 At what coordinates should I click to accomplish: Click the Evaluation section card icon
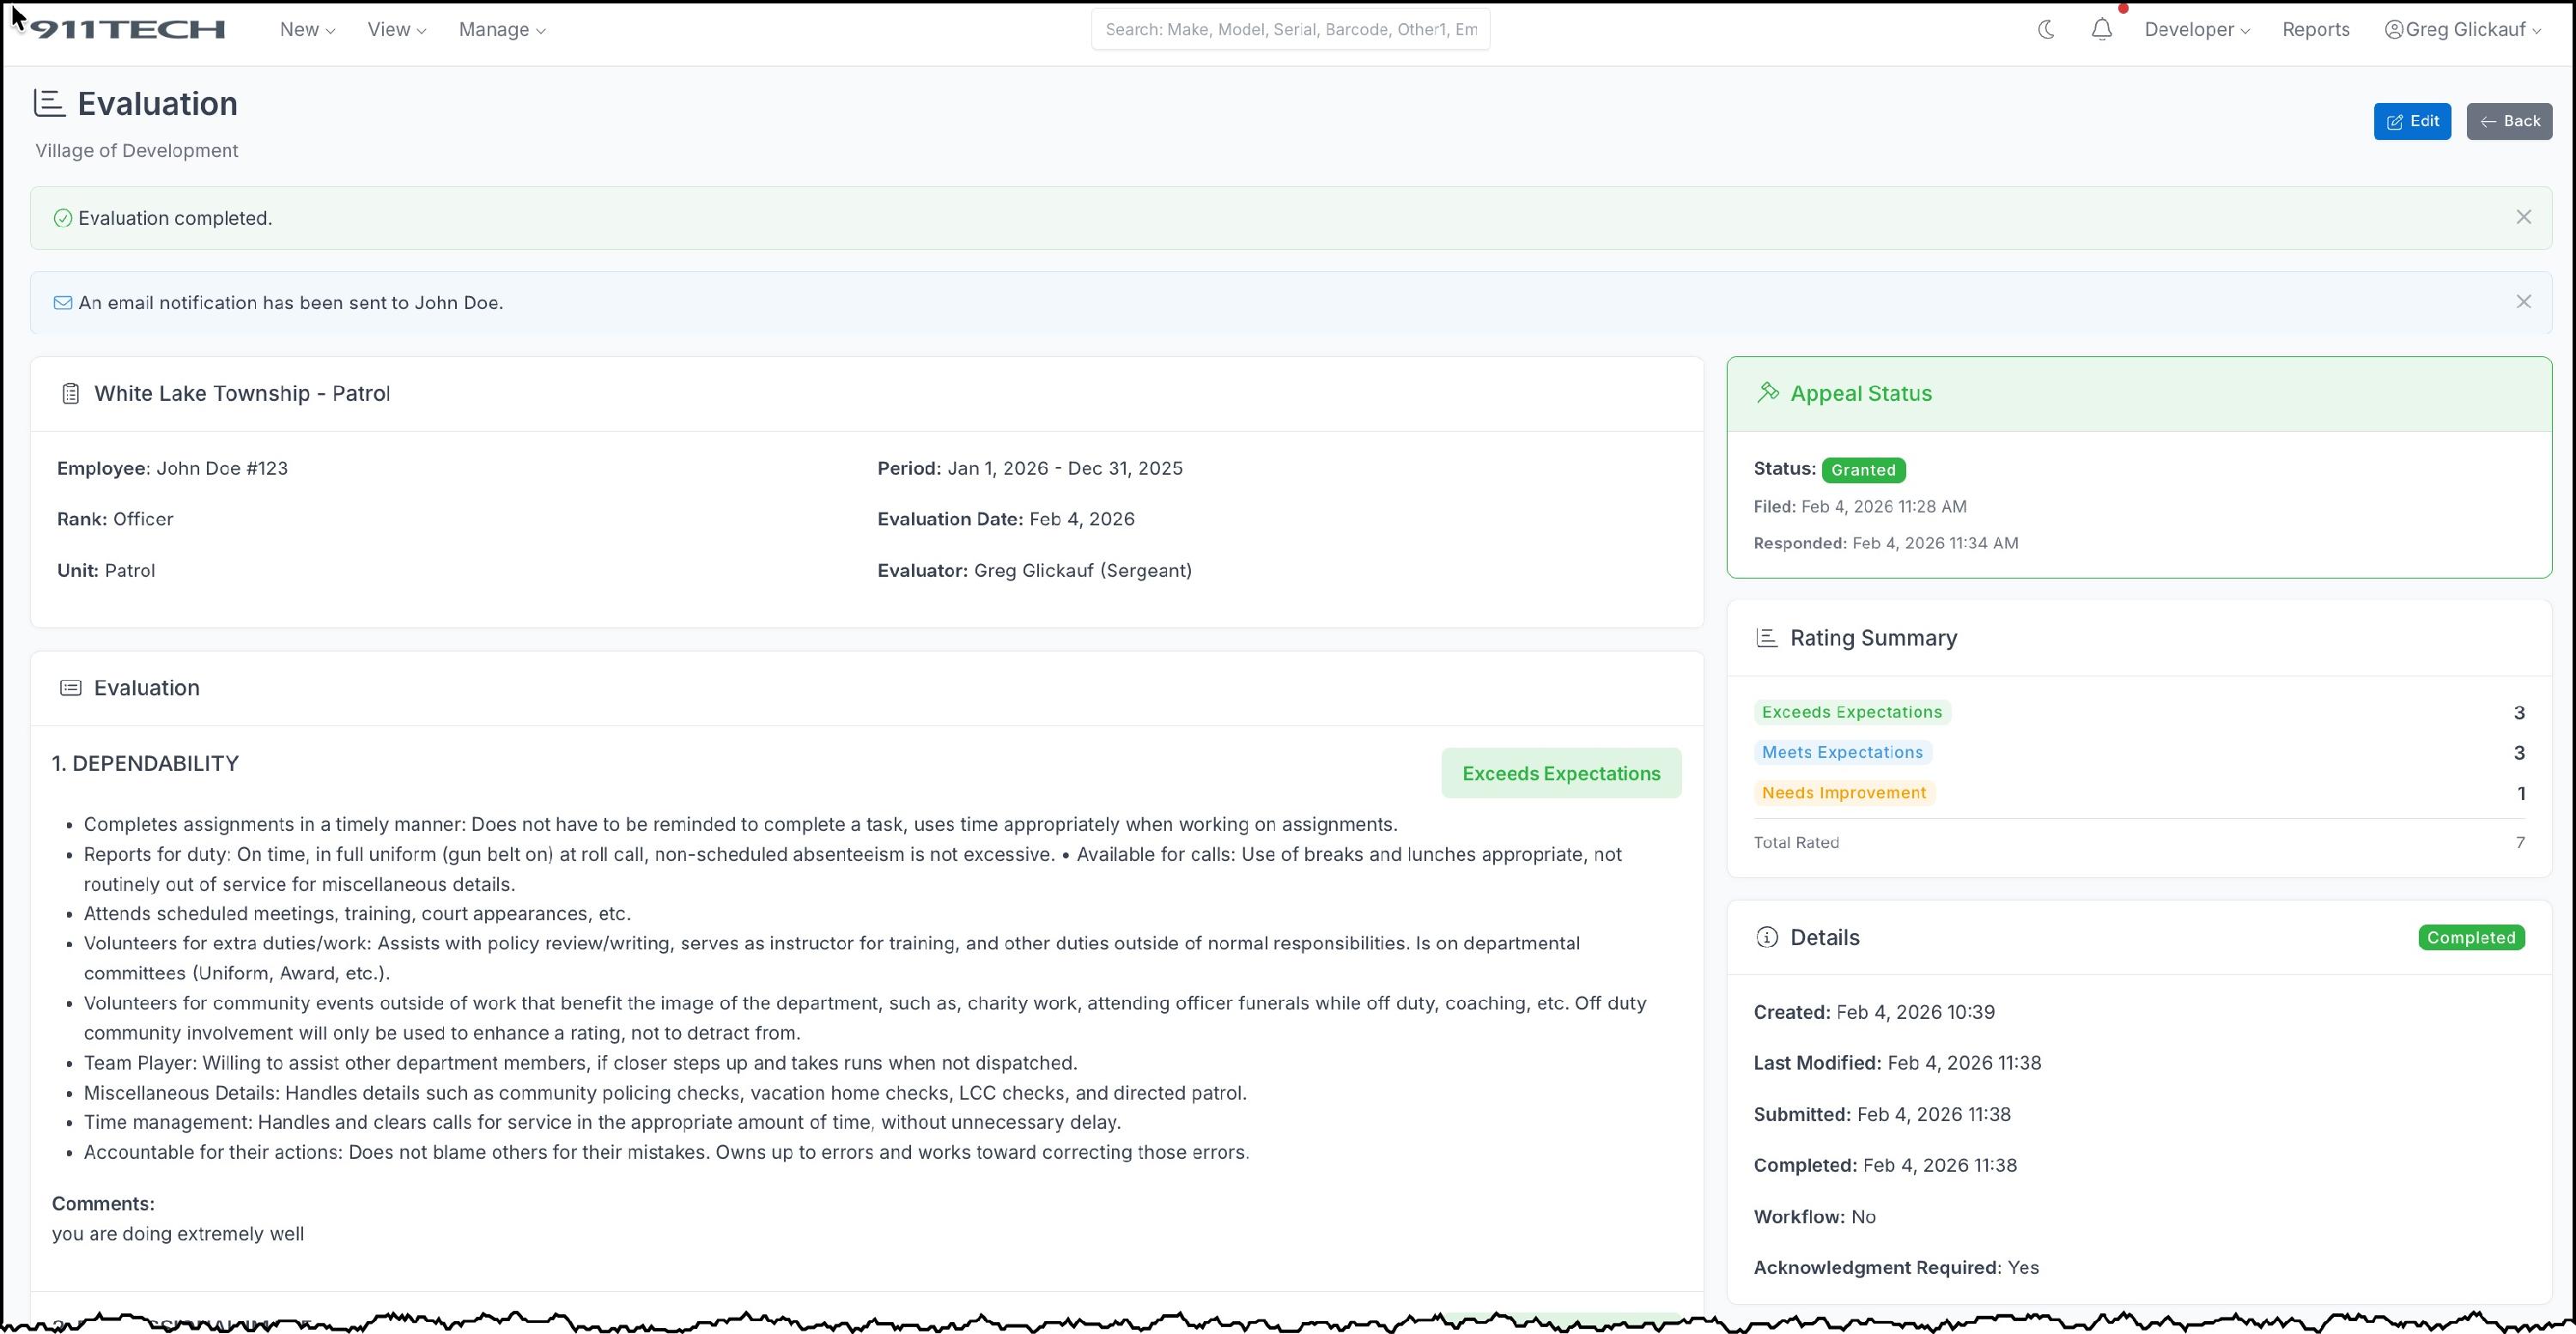coord(71,688)
